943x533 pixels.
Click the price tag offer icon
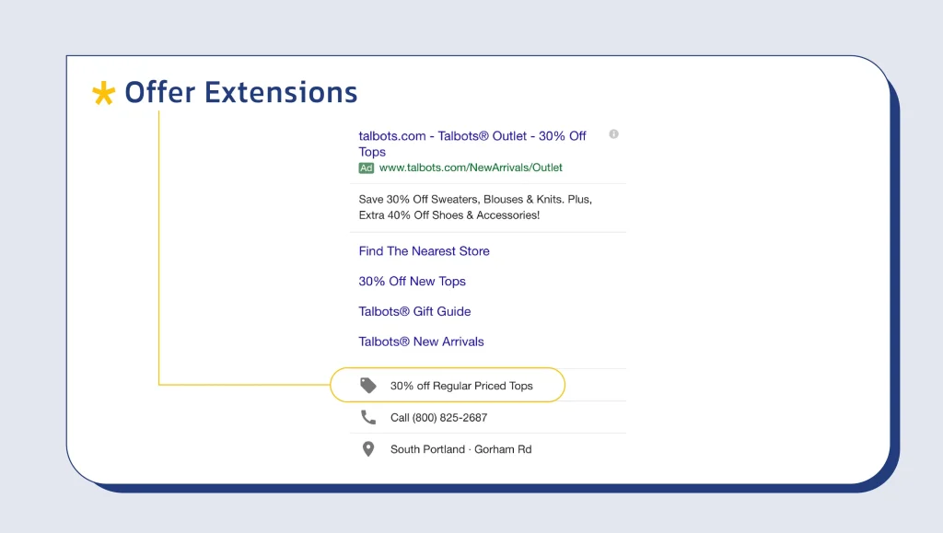(368, 385)
